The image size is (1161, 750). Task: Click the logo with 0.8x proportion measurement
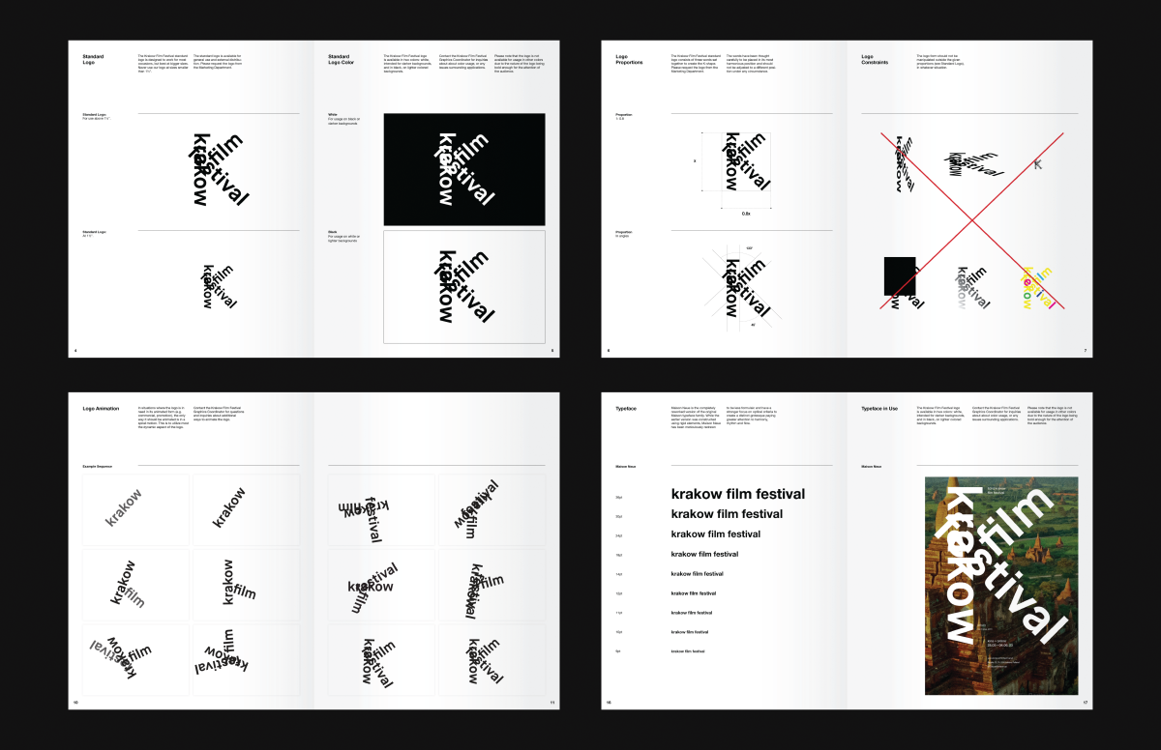[x=745, y=161]
